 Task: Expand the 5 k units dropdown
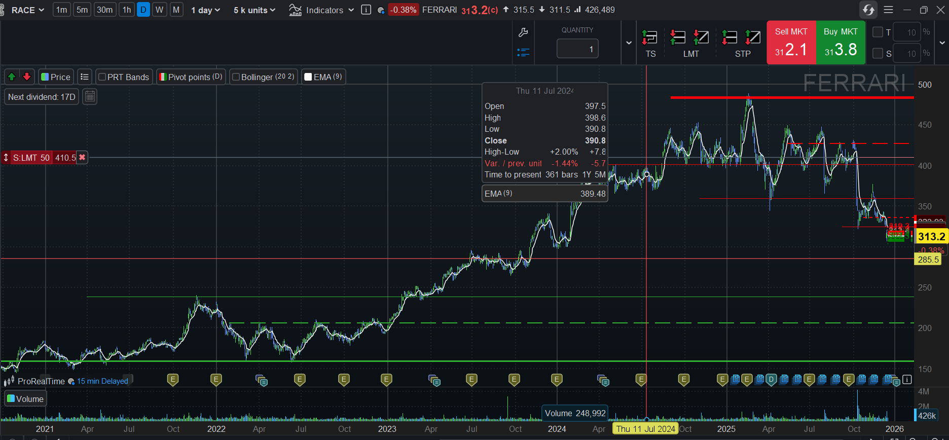[x=254, y=10]
